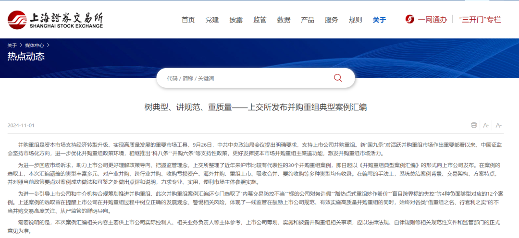Image resolution: width=519 pixels, height=238 pixels.
Task: Click the highlighted 关于 nav item
Action: (379, 20)
